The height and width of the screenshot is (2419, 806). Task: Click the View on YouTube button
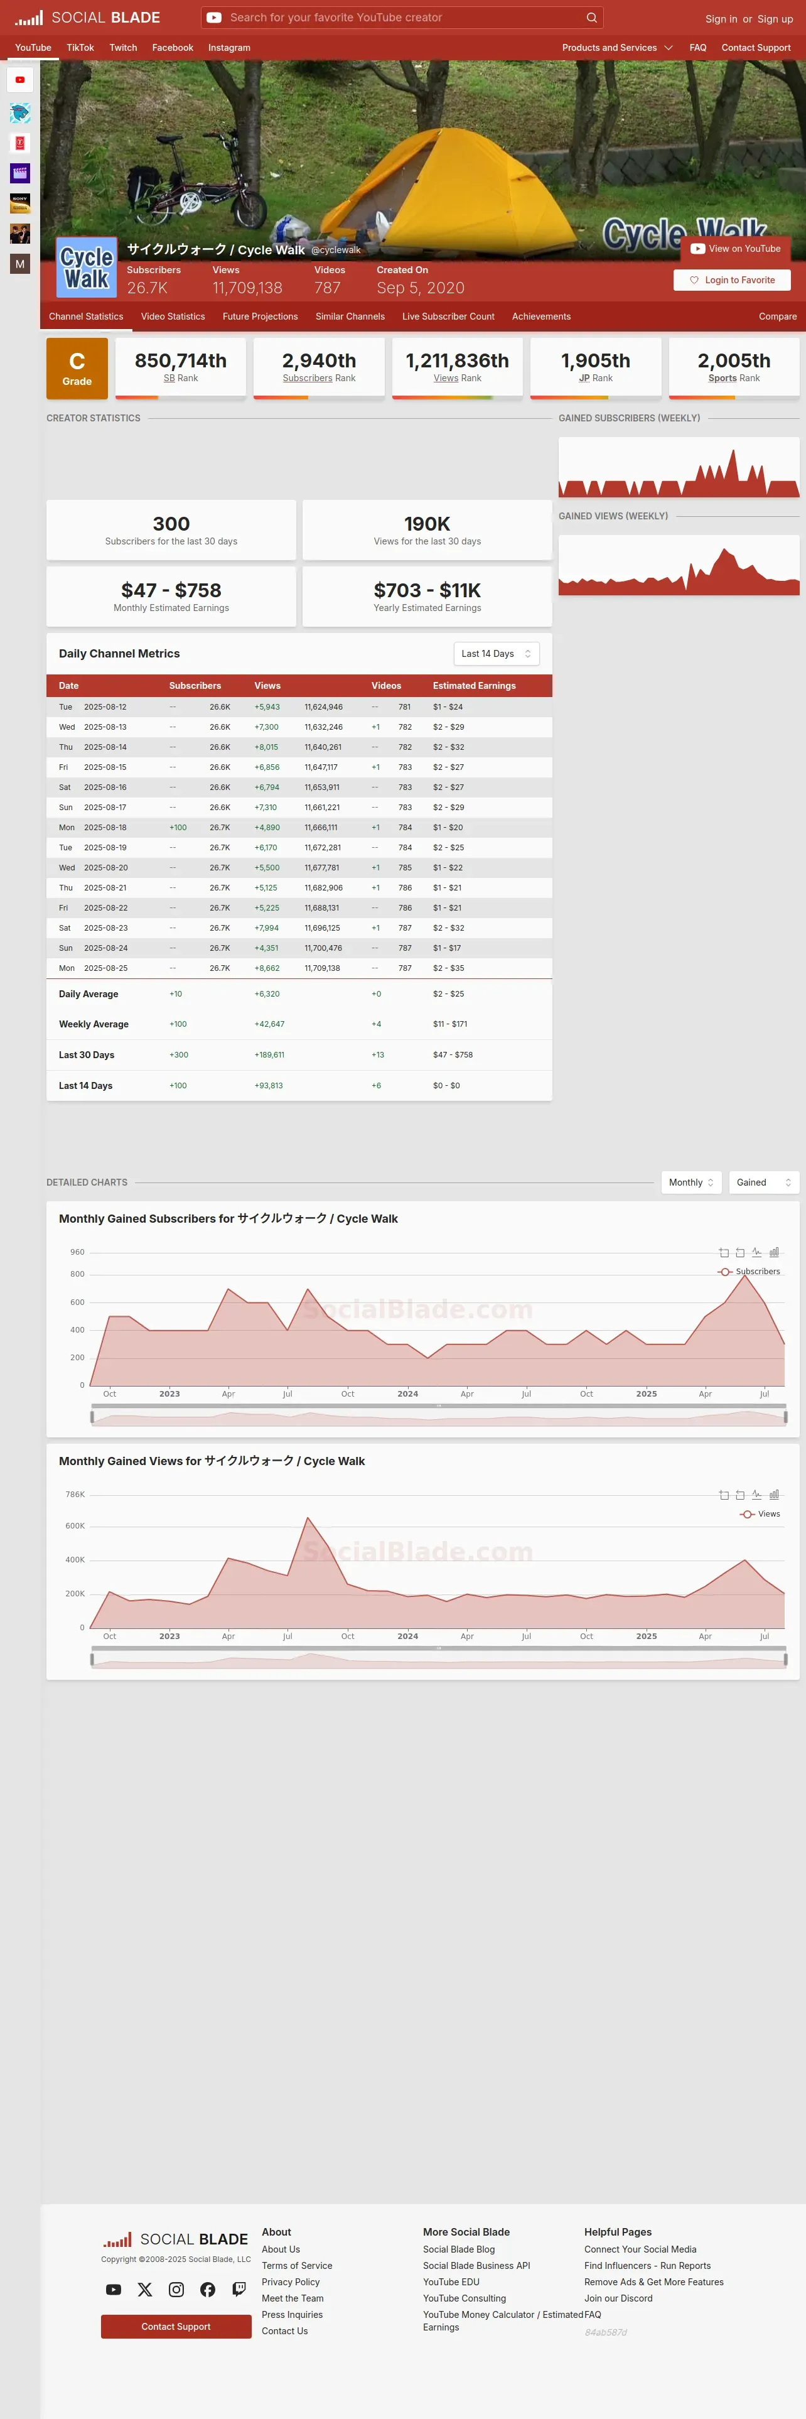tap(736, 249)
